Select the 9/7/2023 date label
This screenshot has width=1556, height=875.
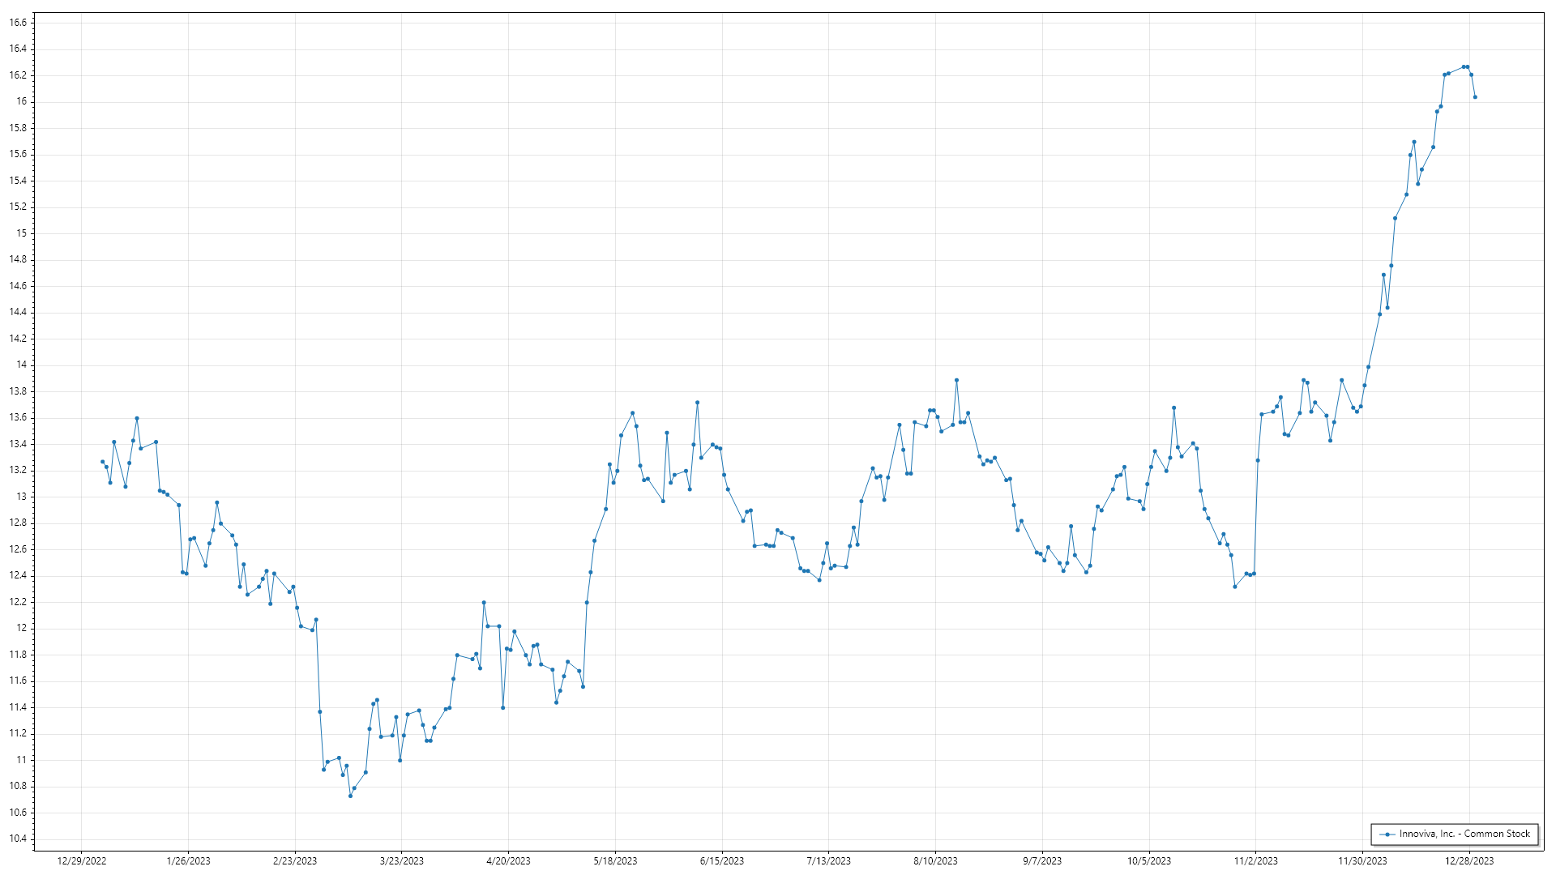pos(1042,861)
